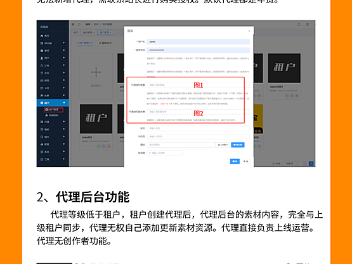This screenshot has width=352, height=264.
Task: Open the page-size dropdown in pagination
Action: 291,164
